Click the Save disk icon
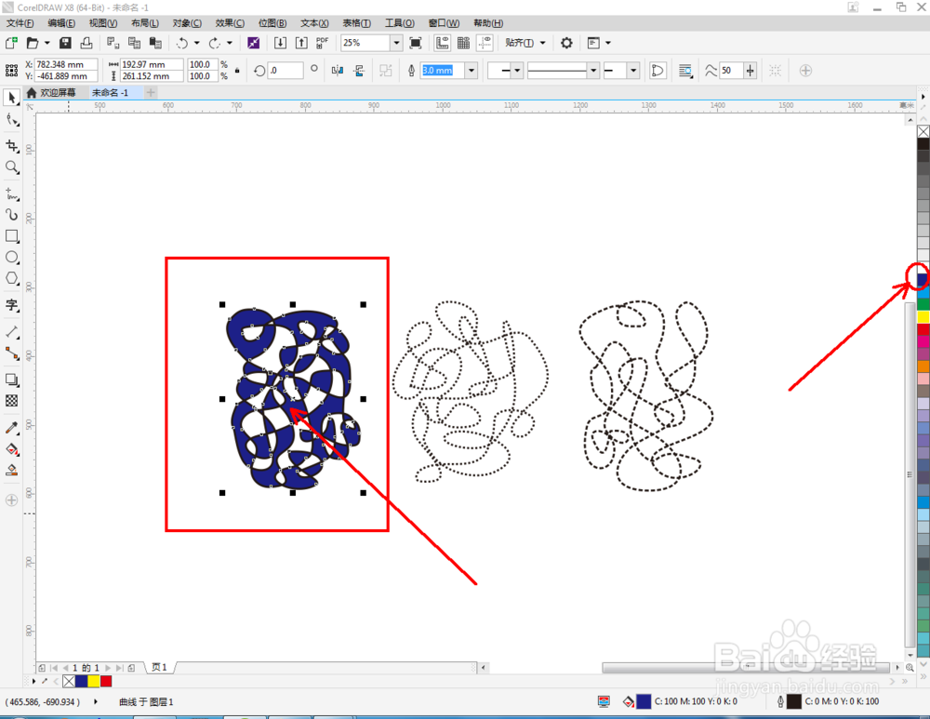The height and width of the screenshot is (719, 930). (x=66, y=43)
